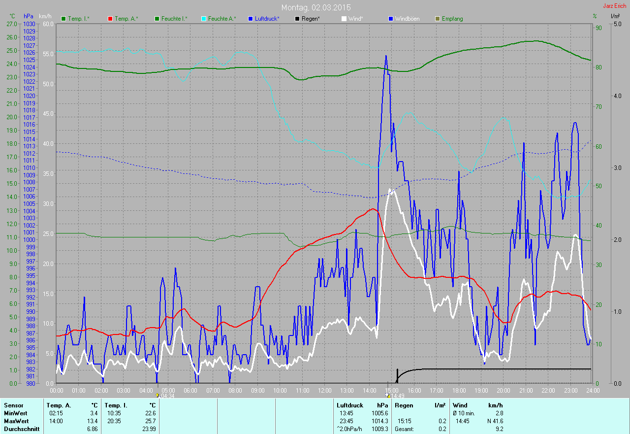630x434 pixels.
Task: Click the date title Montag, 02.03.2015
Action: pyautogui.click(x=316, y=7)
